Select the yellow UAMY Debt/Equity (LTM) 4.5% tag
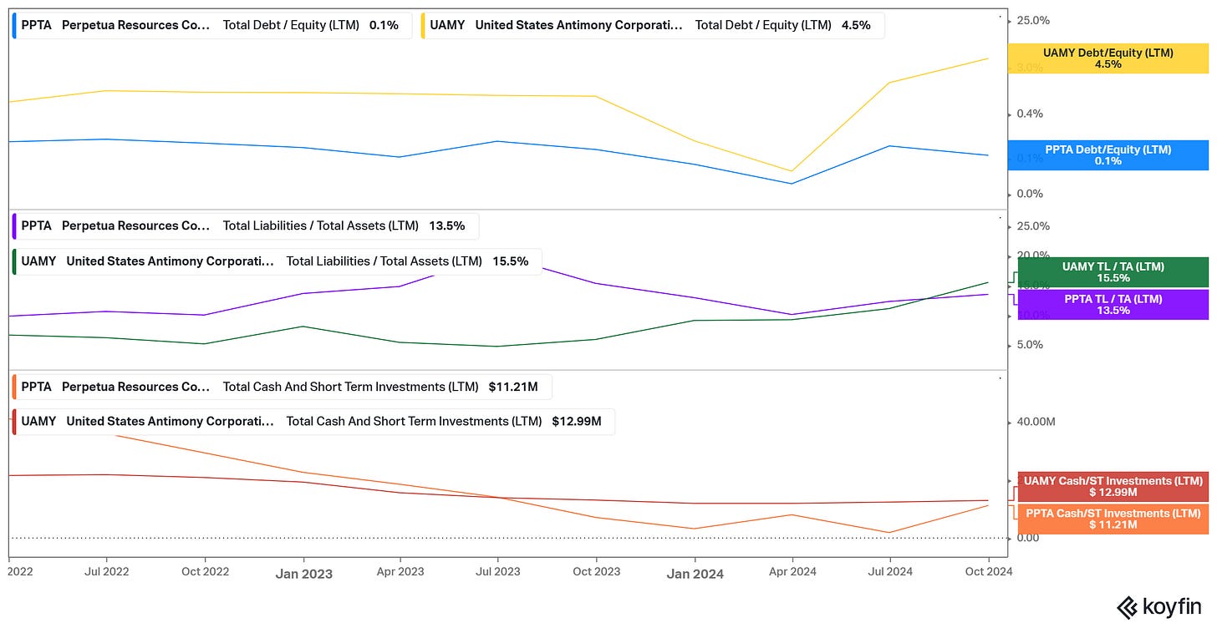The height and width of the screenshot is (628, 1217). (x=1108, y=58)
